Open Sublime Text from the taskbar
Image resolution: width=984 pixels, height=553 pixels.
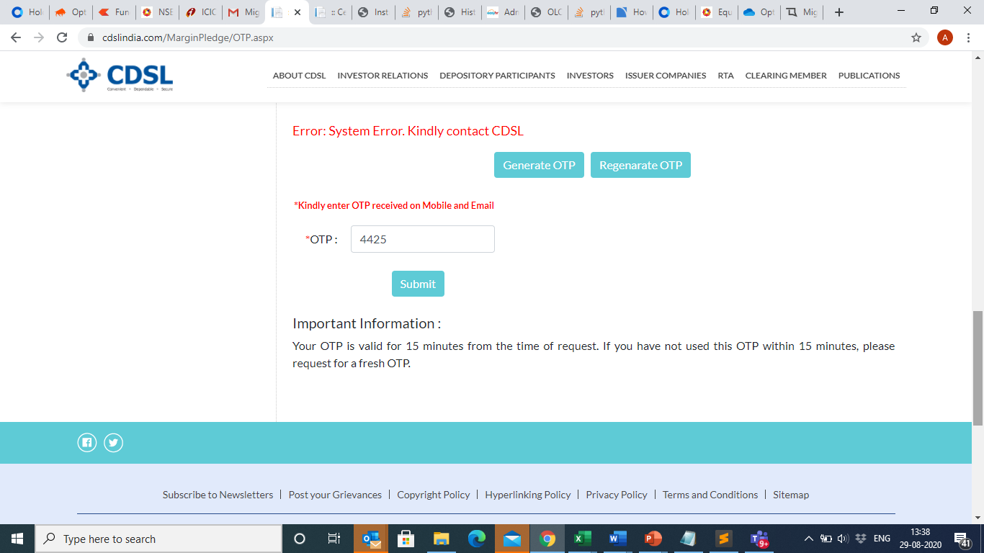(724, 539)
